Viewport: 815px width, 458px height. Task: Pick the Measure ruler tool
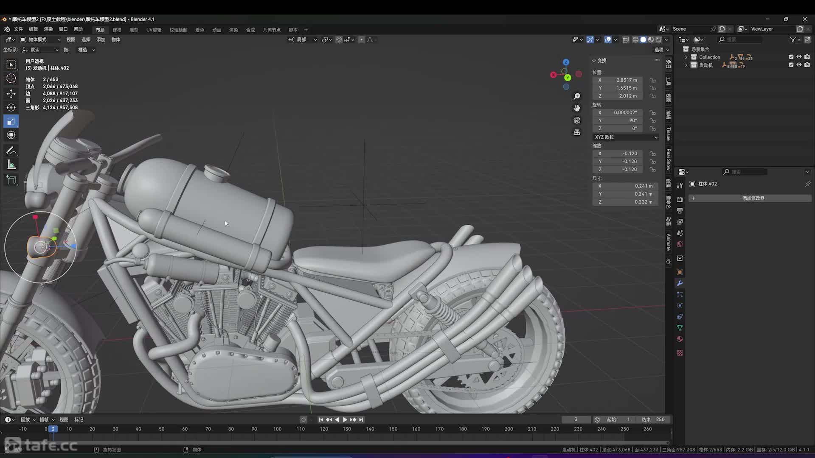(x=11, y=165)
